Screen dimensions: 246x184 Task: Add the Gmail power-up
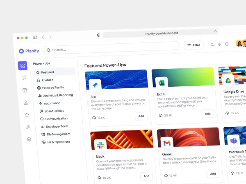(213, 174)
